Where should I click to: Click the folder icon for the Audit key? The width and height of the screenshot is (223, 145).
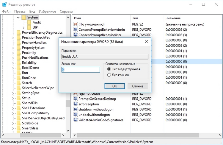tap(29, 22)
